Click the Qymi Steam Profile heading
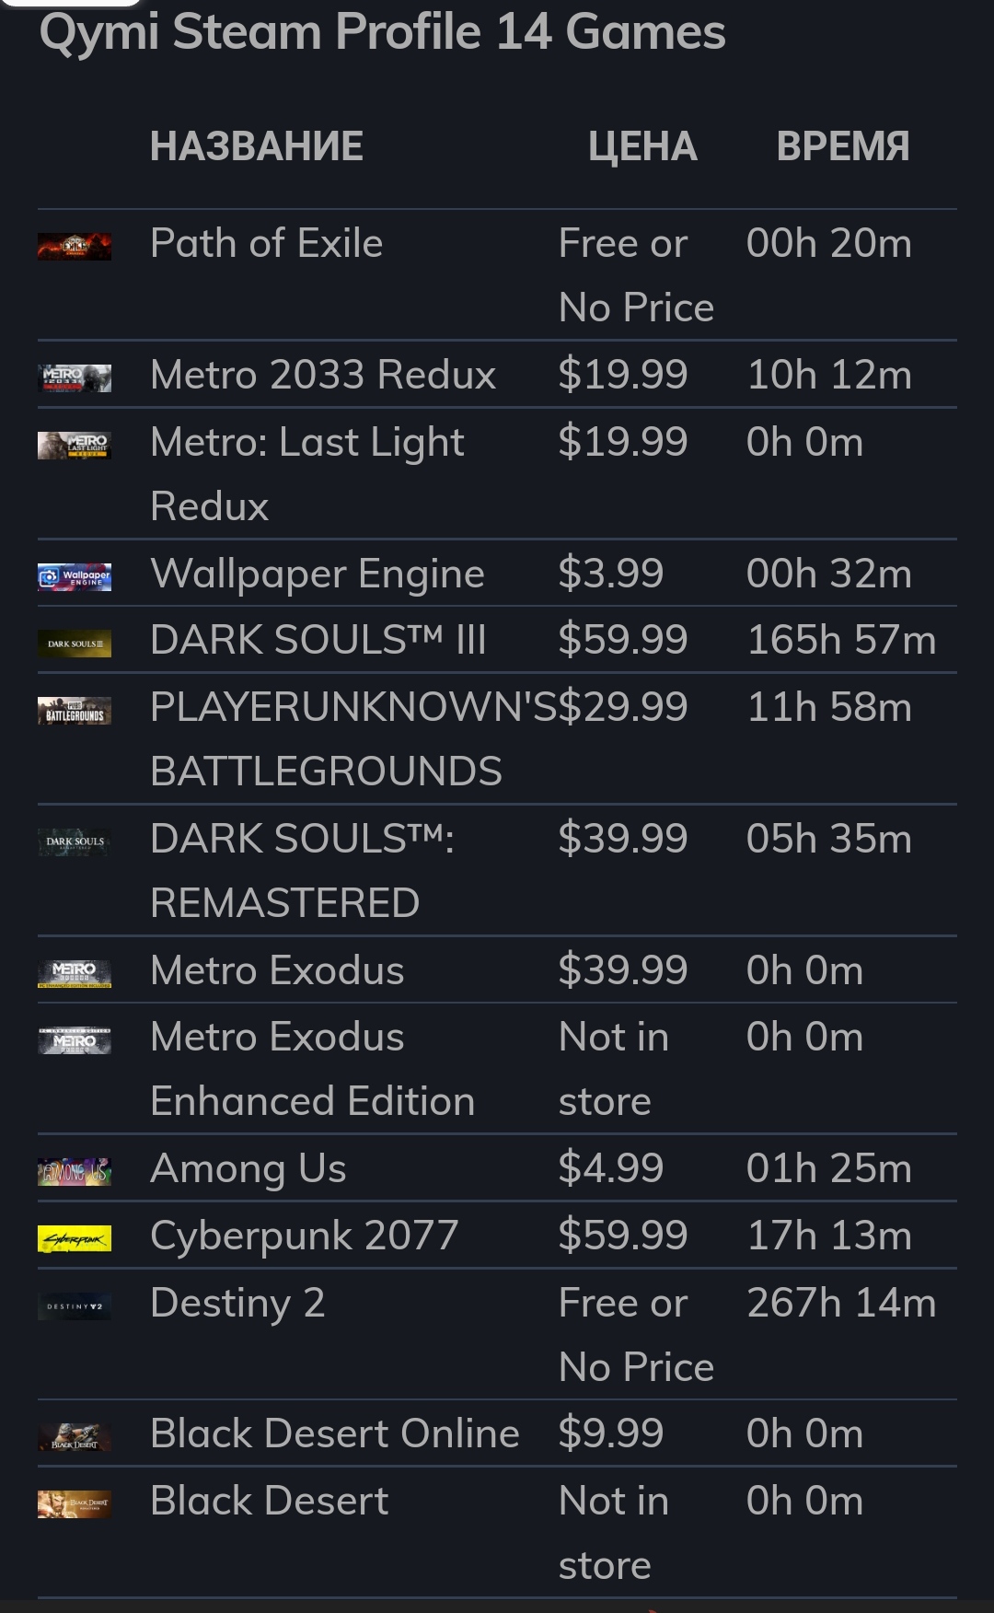 [x=382, y=32]
